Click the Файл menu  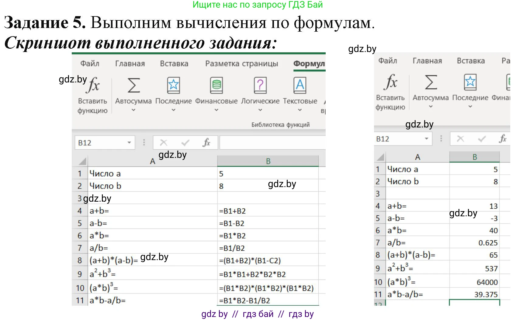[90, 63]
